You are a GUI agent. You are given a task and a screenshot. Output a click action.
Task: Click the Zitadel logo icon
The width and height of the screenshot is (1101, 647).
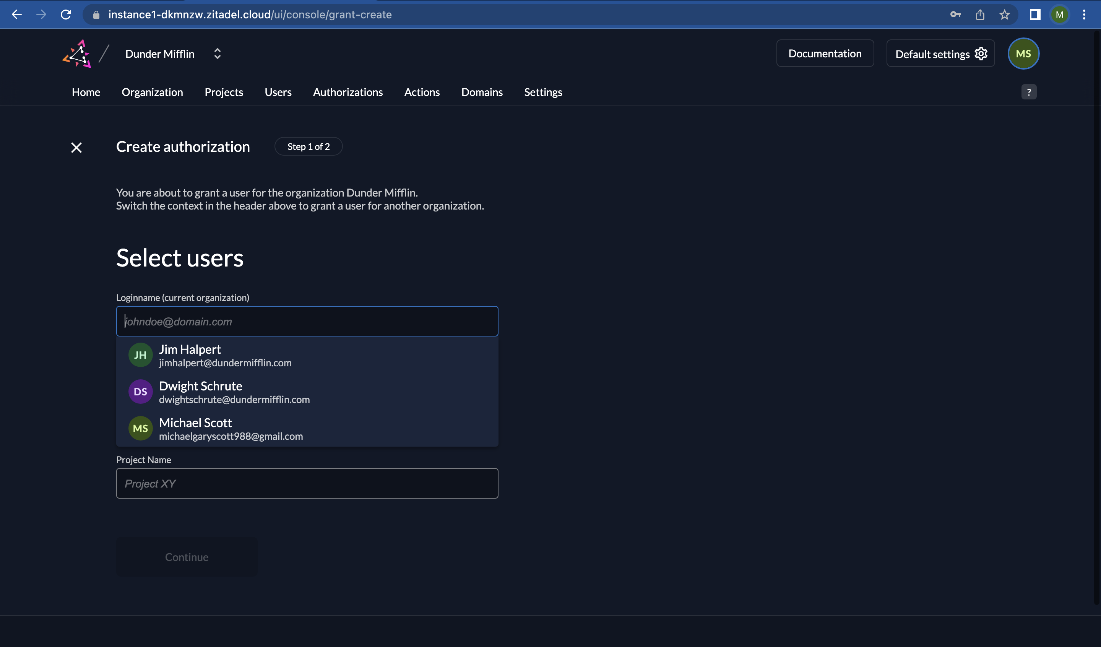click(77, 53)
